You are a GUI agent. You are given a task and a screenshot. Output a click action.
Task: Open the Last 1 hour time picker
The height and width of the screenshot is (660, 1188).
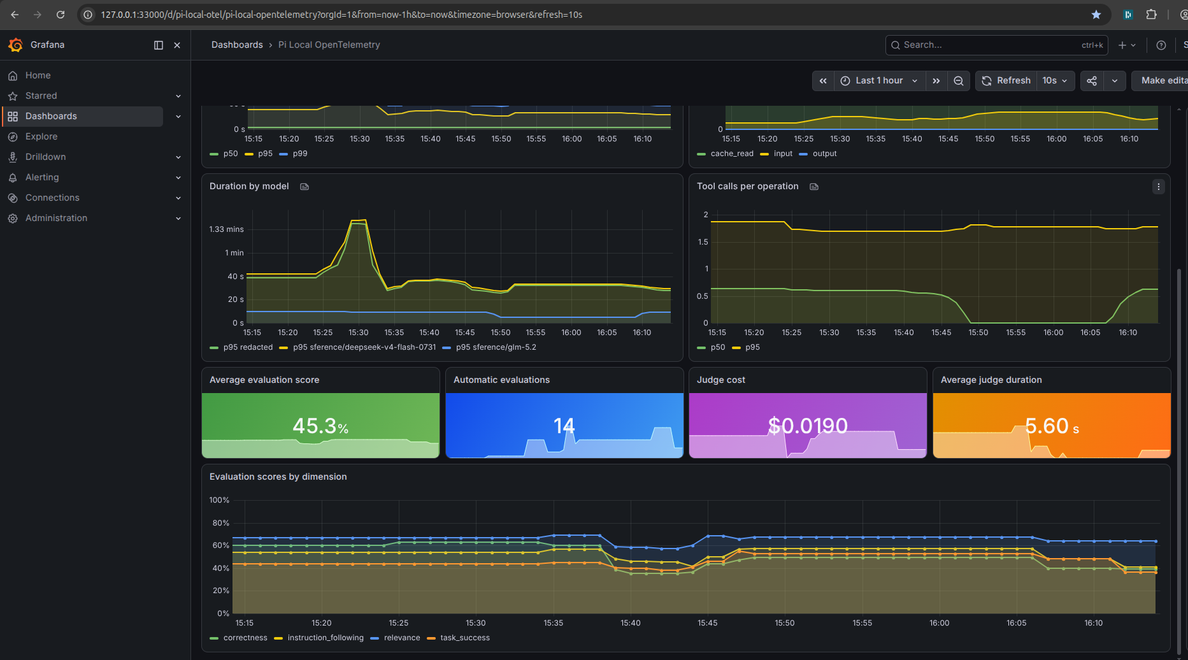tap(879, 81)
